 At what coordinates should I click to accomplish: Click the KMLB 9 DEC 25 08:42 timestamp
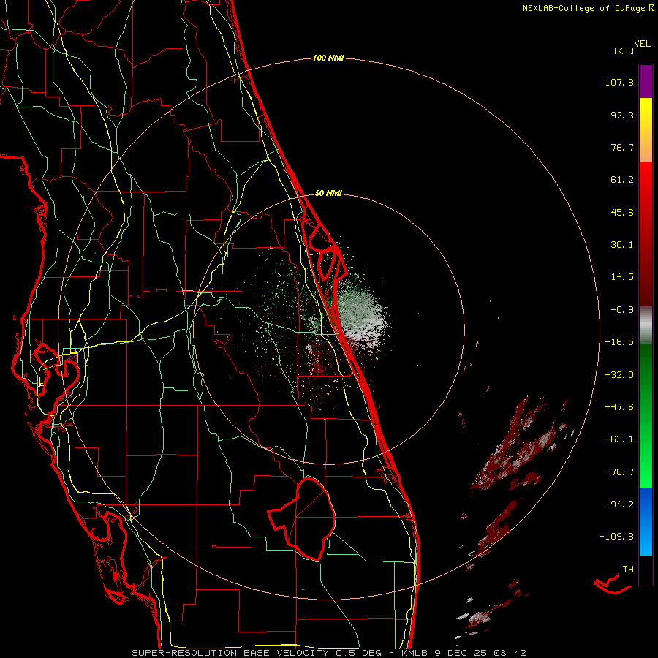pyautogui.click(x=464, y=653)
